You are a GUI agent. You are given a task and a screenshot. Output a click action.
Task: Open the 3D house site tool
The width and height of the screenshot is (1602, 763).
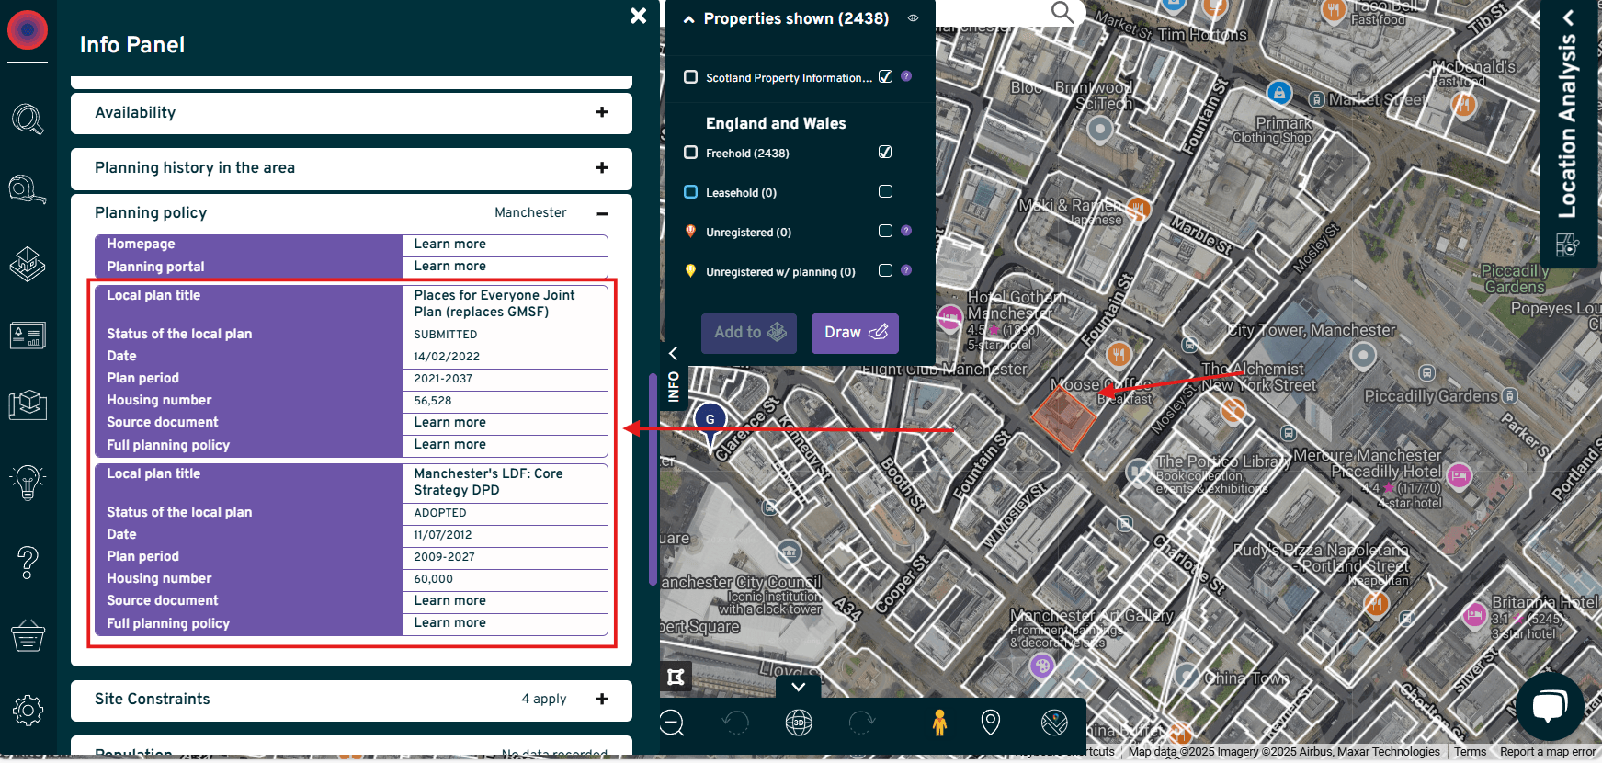(x=28, y=264)
